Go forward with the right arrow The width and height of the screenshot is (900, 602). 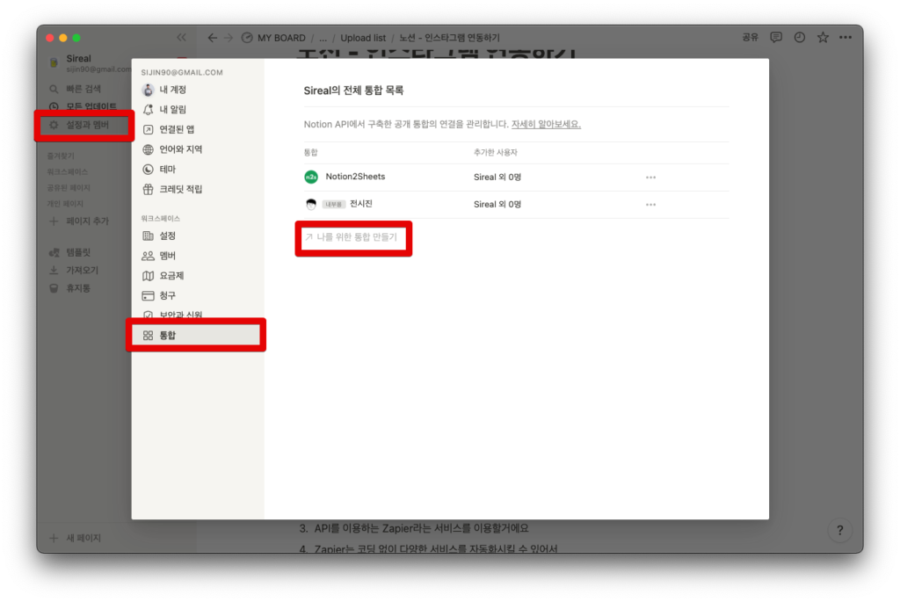pos(229,37)
